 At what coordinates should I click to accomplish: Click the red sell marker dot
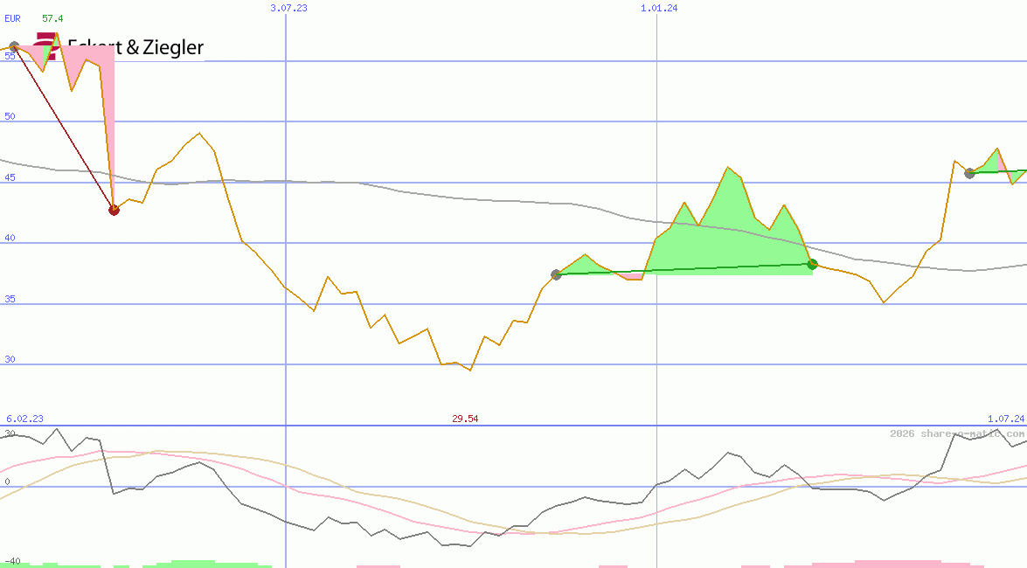pos(114,209)
